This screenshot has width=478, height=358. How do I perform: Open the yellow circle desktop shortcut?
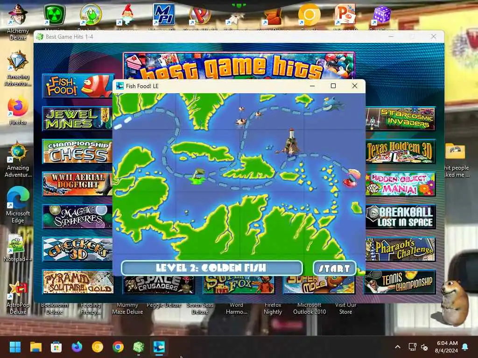(x=309, y=14)
